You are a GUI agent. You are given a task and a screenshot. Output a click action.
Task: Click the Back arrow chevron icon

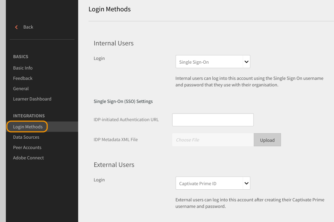[16, 27]
